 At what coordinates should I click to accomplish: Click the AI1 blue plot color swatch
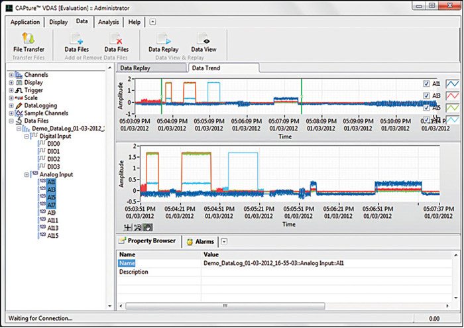452,83
